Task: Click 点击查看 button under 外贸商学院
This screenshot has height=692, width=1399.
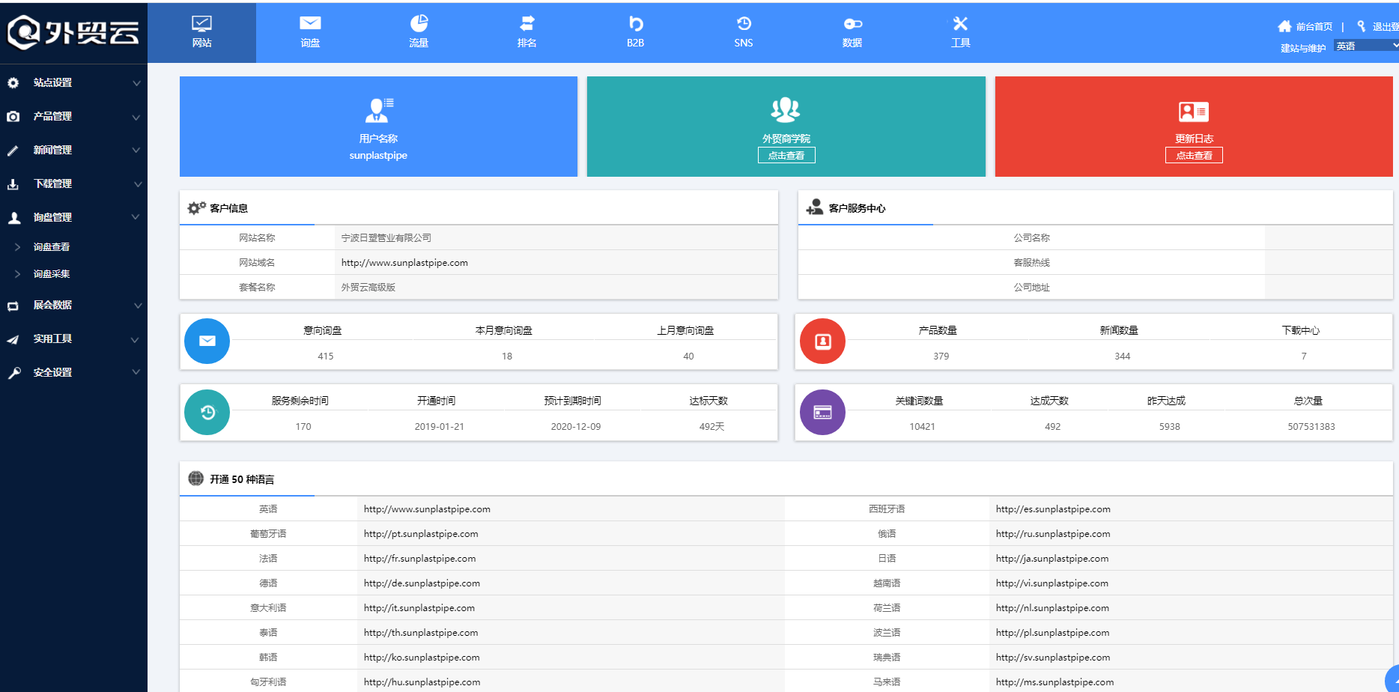Action: tap(786, 156)
